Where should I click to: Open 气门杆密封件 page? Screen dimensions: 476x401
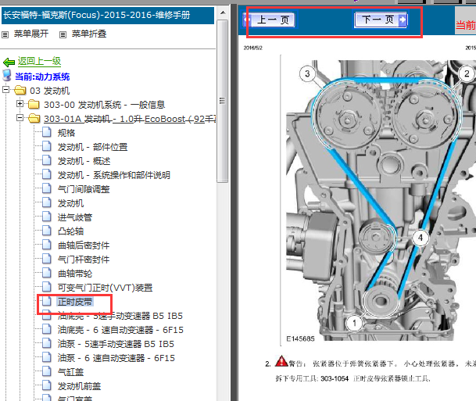84,260
